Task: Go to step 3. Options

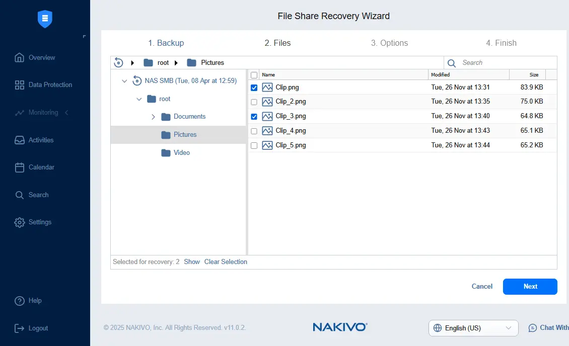Action: tap(389, 43)
